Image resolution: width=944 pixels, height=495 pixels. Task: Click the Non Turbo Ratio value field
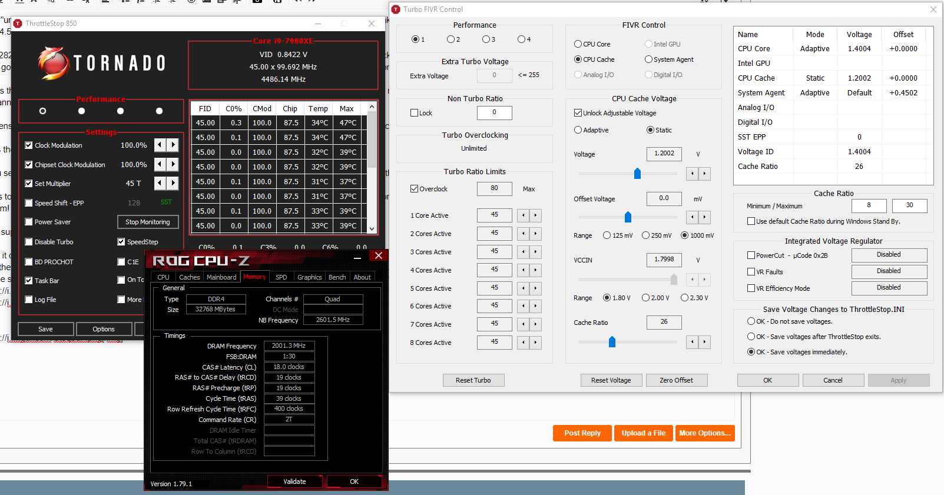coord(495,112)
